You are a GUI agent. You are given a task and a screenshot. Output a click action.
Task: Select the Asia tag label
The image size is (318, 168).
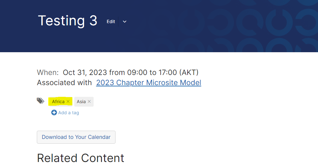click(x=81, y=102)
